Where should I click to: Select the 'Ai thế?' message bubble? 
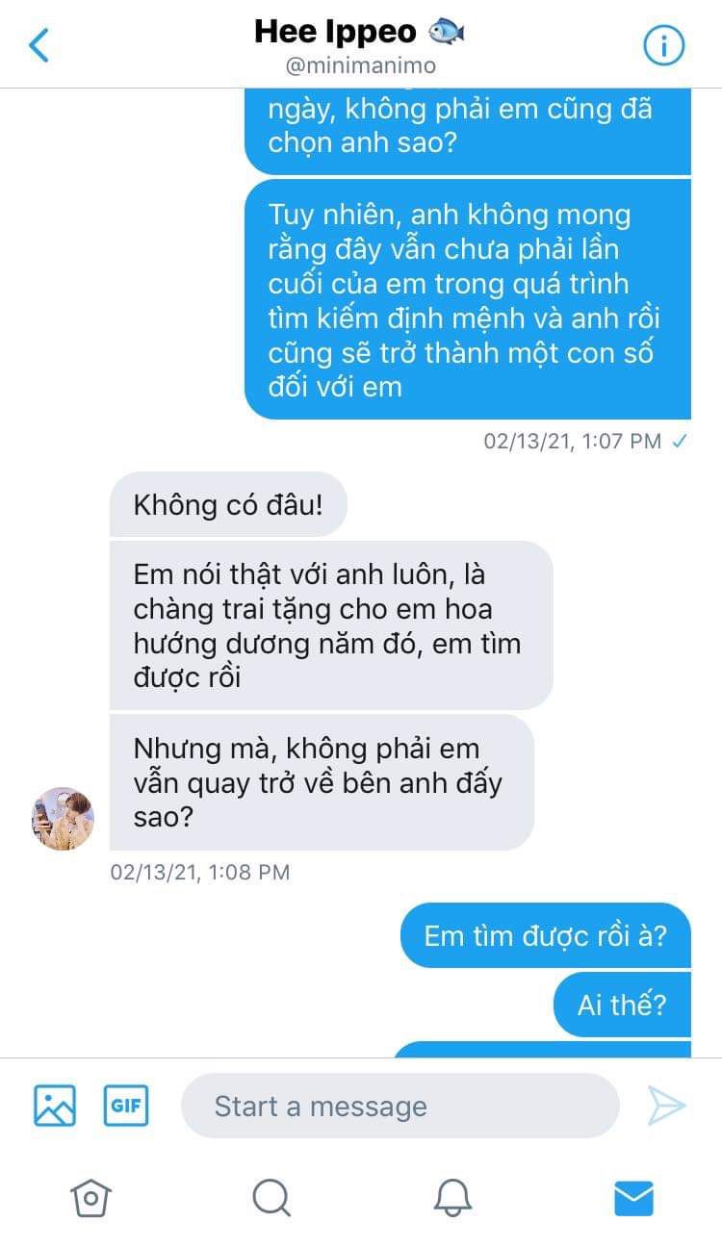(x=622, y=1005)
